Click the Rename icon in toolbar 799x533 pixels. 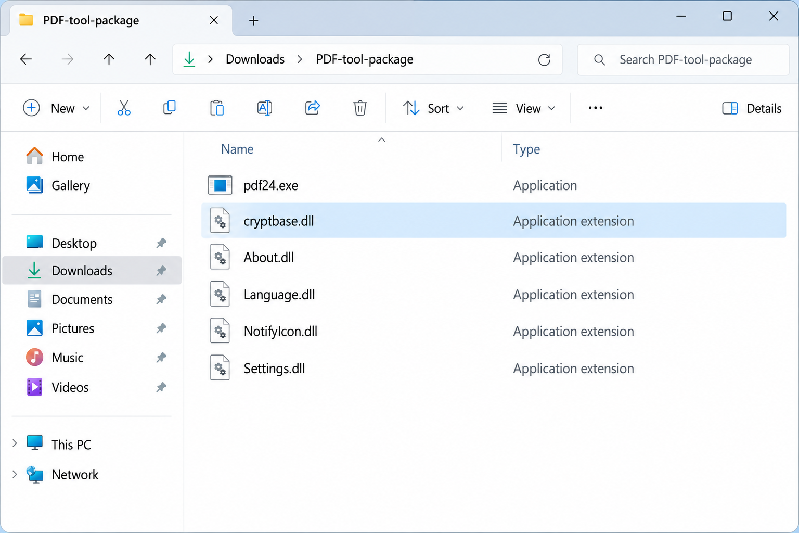click(x=265, y=108)
